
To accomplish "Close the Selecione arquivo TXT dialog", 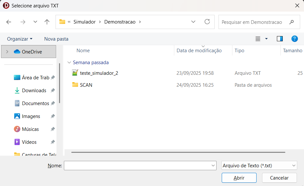I will (297, 5).
